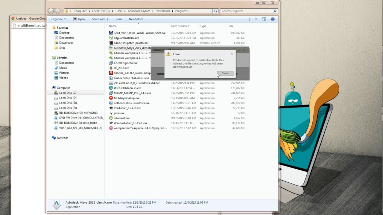Click the Back navigation arrow in Explorer

[x=51, y=11]
